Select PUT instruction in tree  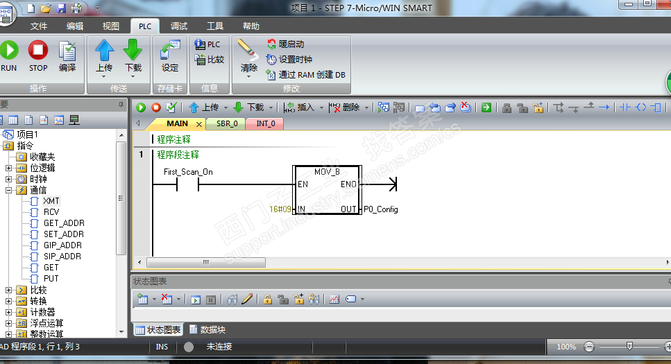click(51, 279)
